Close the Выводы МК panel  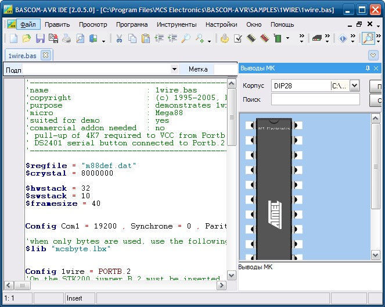(376, 69)
